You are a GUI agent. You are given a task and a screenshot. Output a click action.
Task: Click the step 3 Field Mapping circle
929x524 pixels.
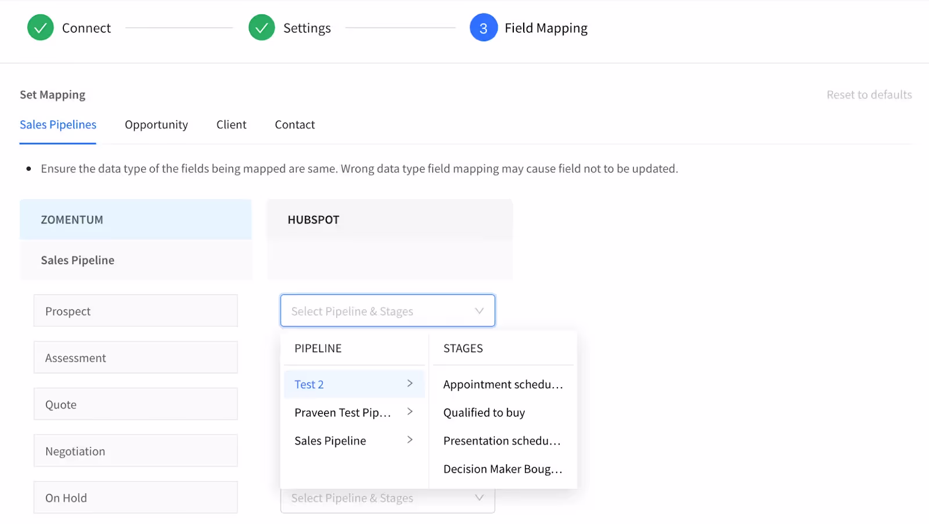point(484,27)
